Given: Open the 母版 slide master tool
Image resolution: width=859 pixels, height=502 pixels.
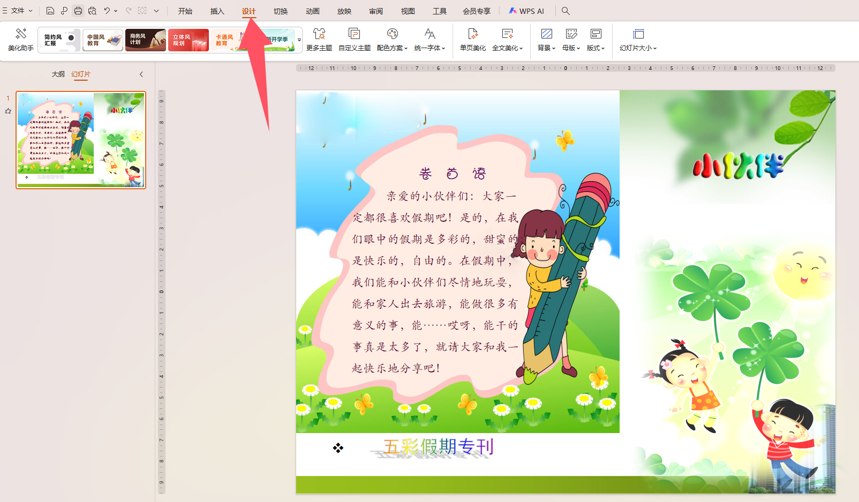Looking at the screenshot, I should point(570,39).
